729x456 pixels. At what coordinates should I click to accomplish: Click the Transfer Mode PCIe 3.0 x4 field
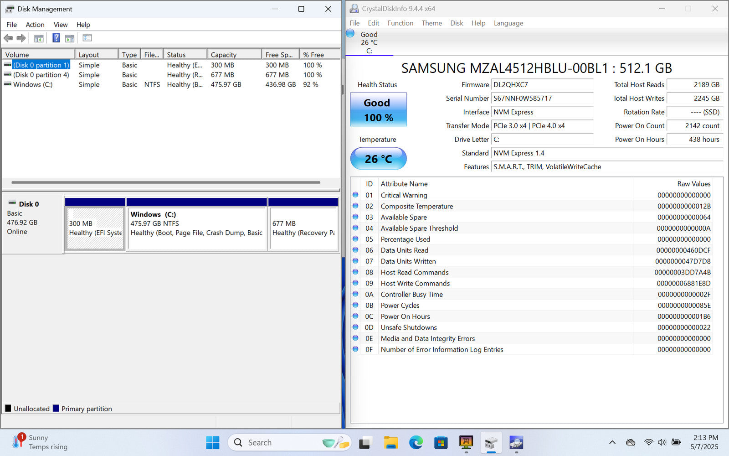click(542, 125)
